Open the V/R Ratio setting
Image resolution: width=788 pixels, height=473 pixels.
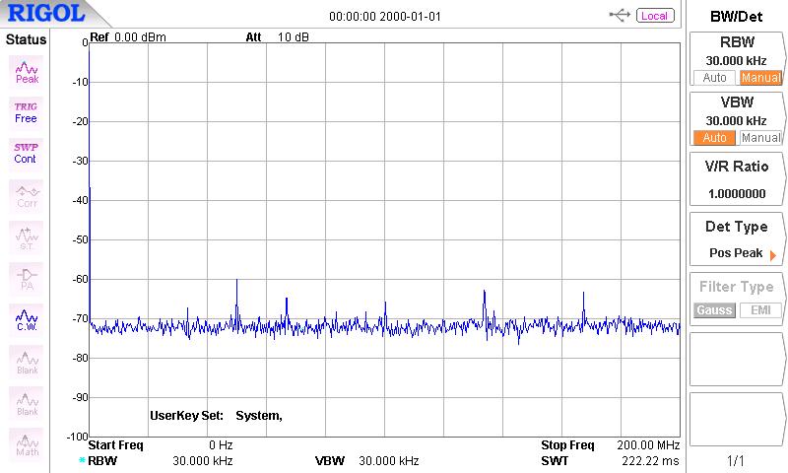[x=737, y=179]
